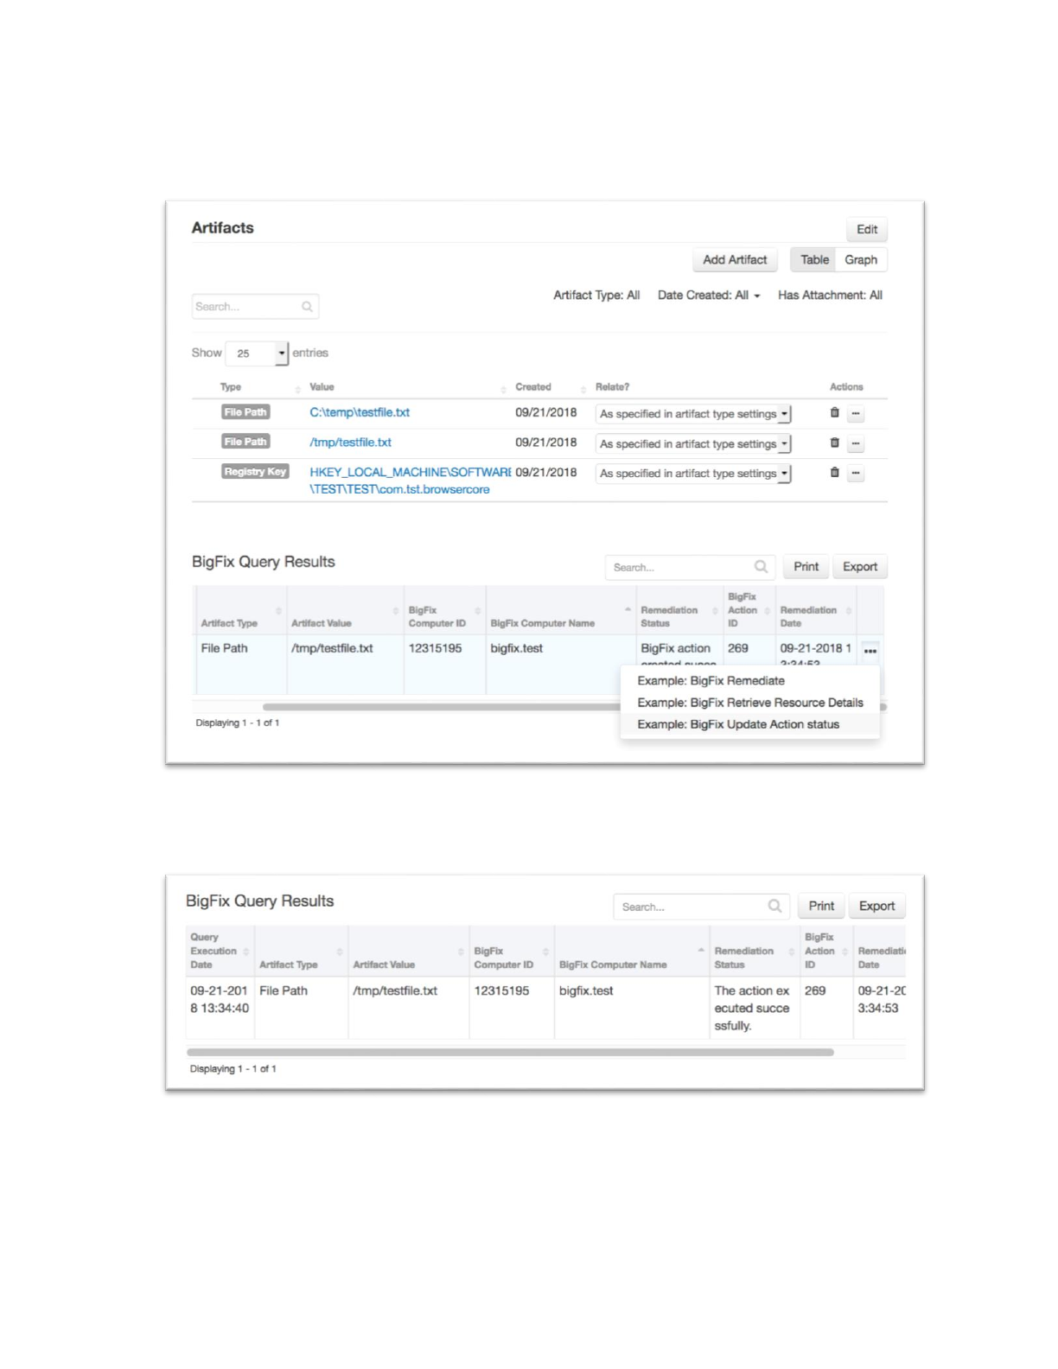
Task: Export the upper BigFix Query Results
Action: coord(860,567)
